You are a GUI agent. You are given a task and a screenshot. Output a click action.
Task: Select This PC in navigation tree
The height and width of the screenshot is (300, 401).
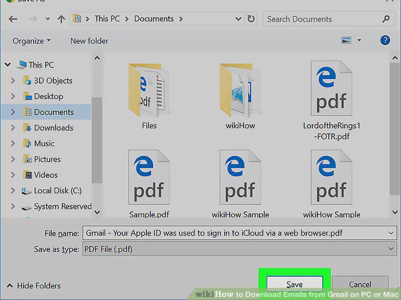point(41,65)
